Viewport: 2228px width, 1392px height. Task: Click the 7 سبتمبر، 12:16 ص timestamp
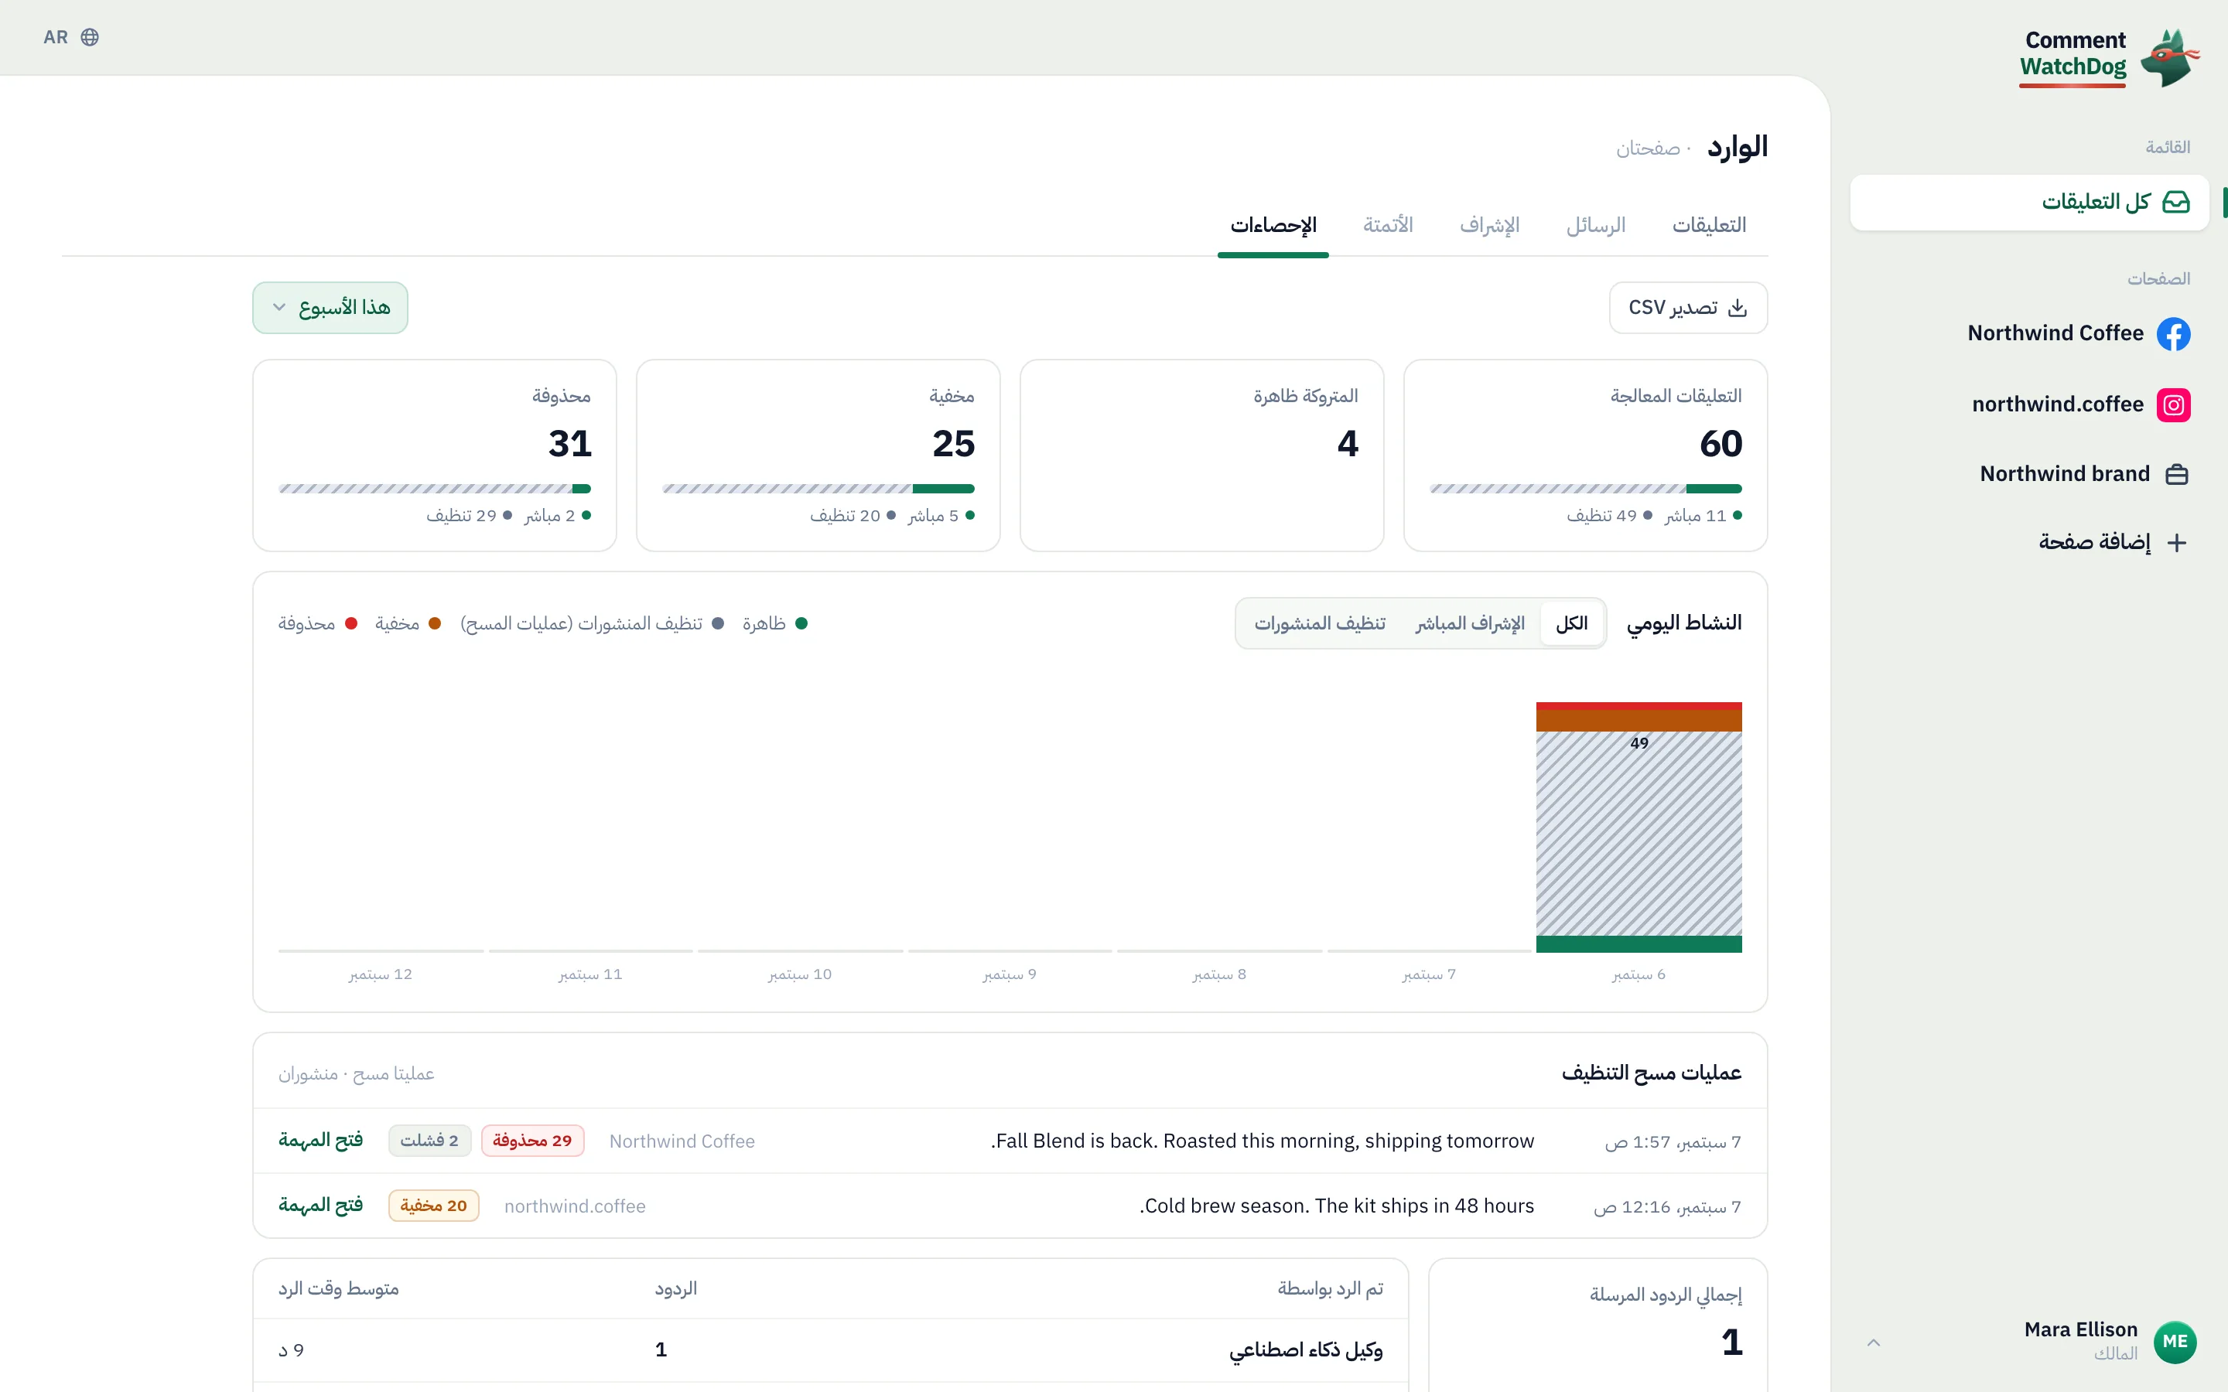[1667, 1207]
